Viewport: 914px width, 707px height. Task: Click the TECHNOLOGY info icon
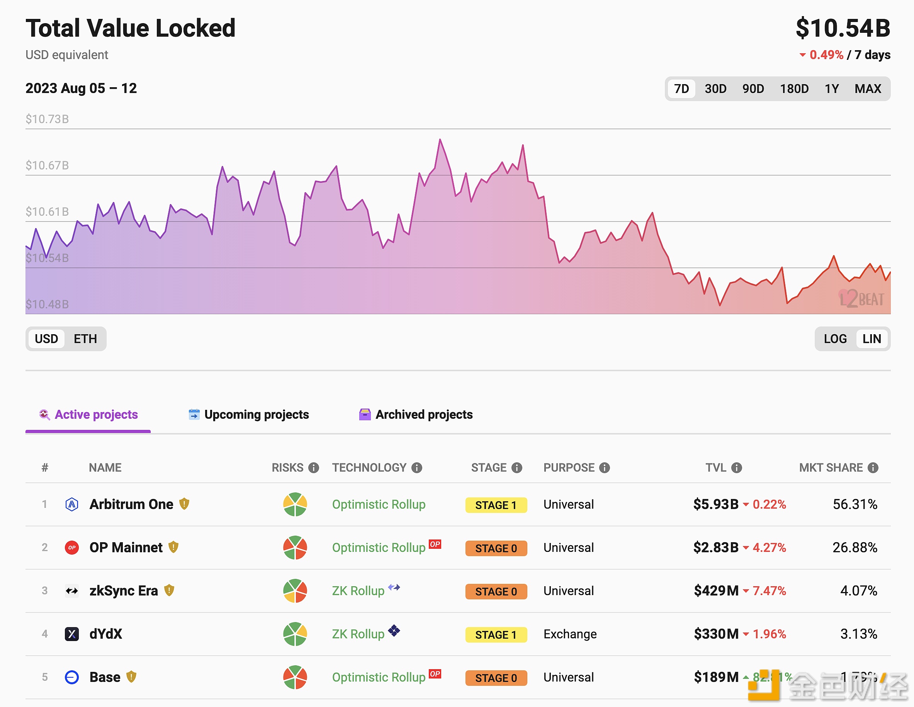pos(416,467)
